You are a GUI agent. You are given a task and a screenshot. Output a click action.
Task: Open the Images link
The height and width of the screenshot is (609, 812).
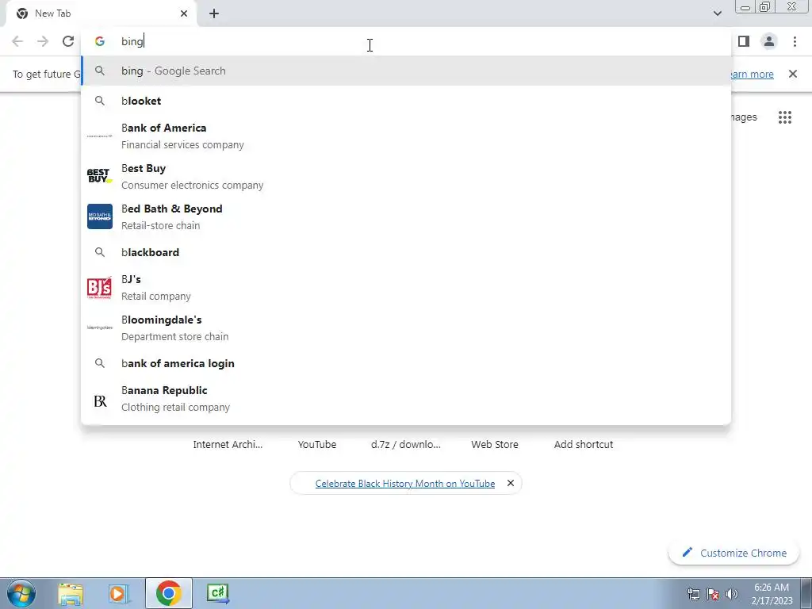744,117
